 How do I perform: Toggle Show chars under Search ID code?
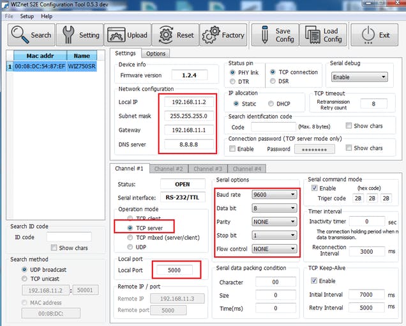tap(54, 247)
